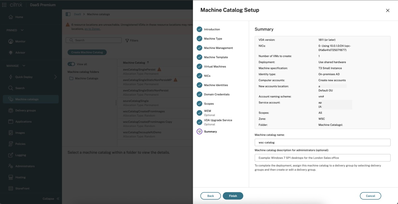Click the Administrators icon
398x204 pixels.
coord(10,166)
